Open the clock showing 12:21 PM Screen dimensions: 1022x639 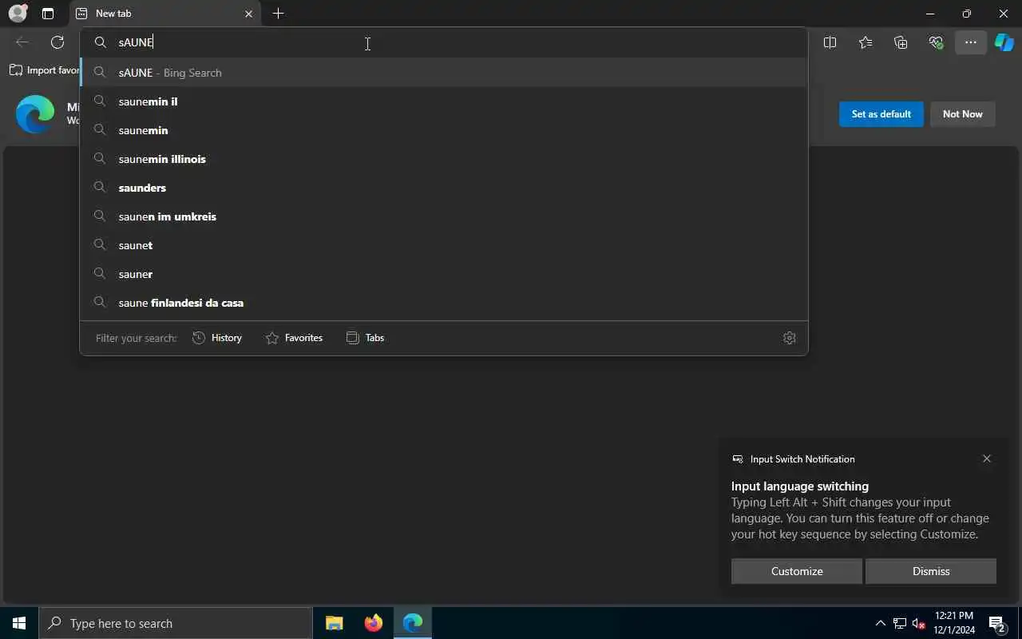point(954,623)
